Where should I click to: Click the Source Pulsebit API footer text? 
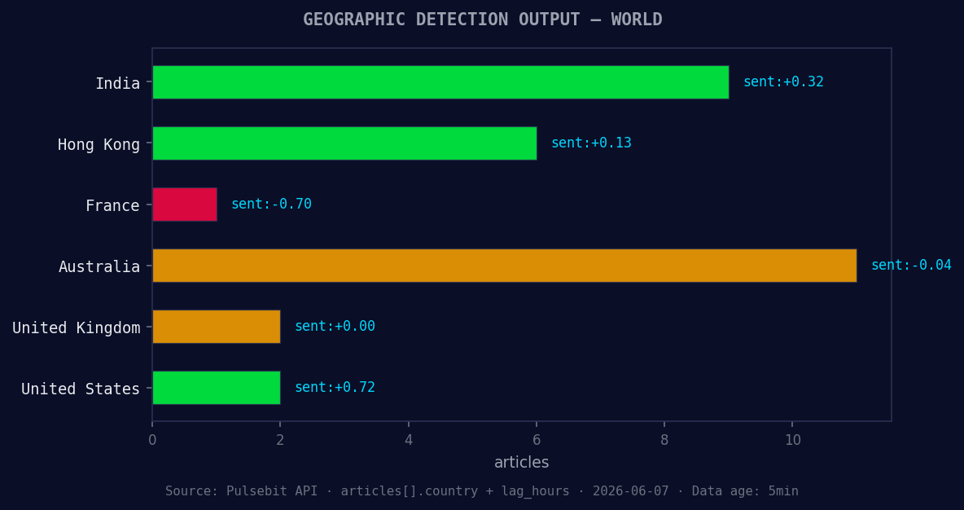(x=482, y=491)
